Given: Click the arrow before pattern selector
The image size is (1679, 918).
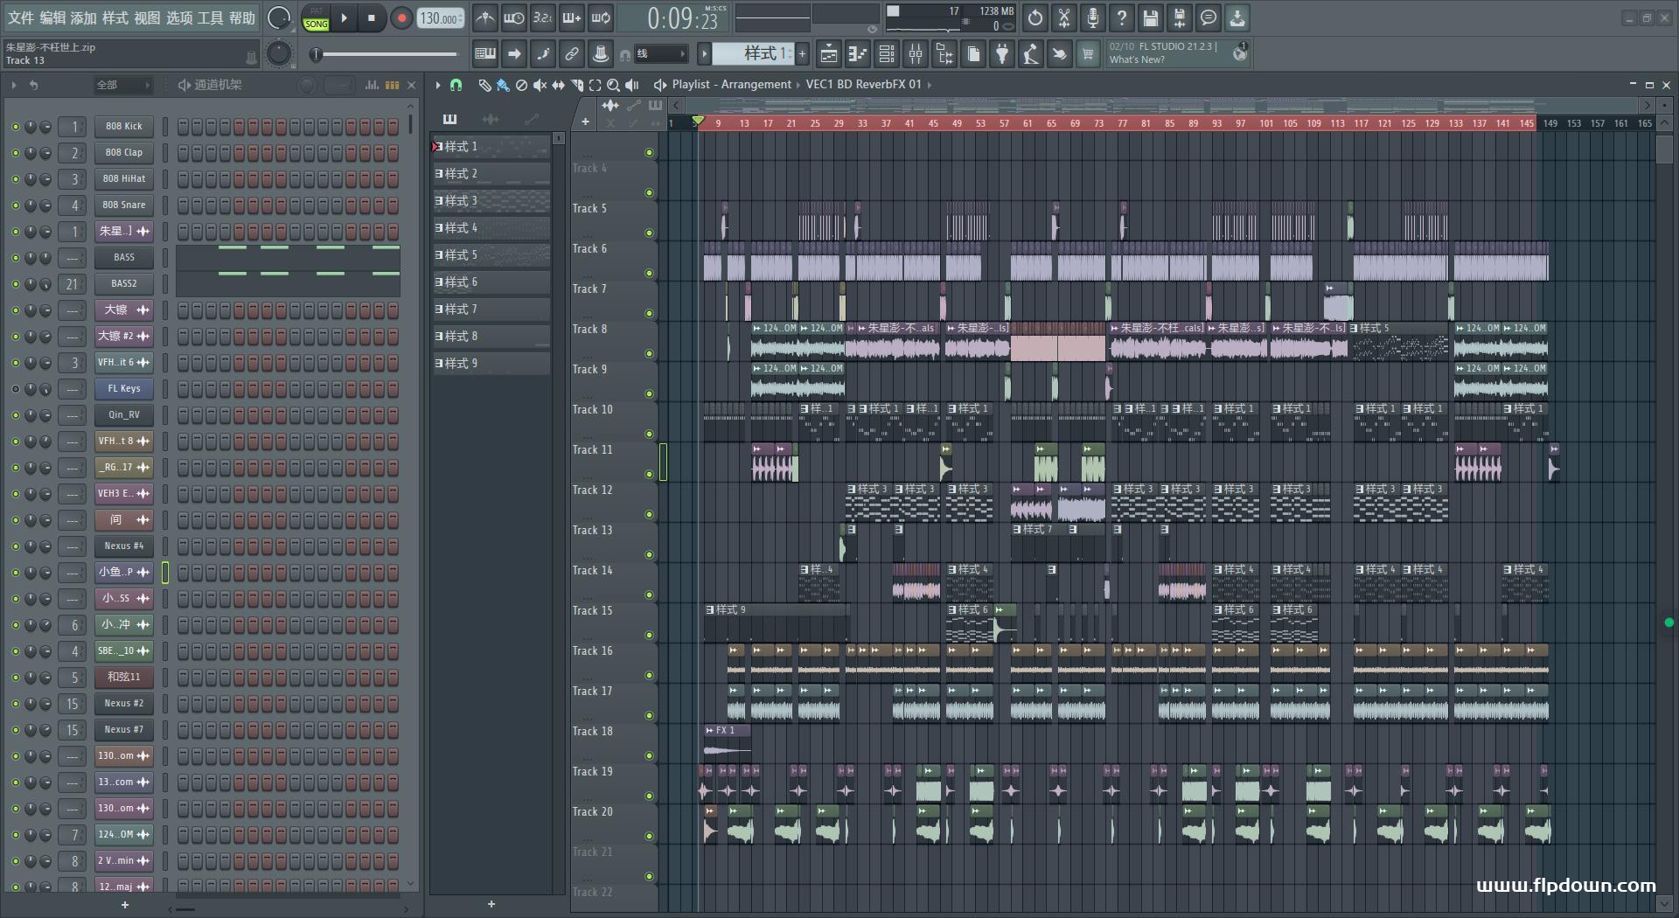Looking at the screenshot, I should 704,54.
